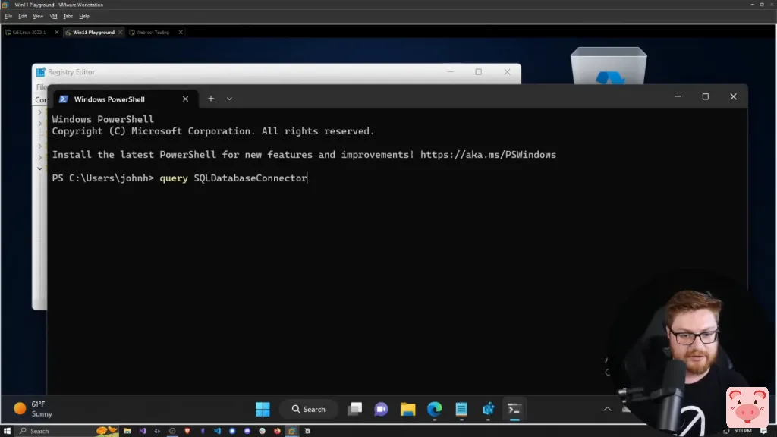Maximize the Windows PowerShell terminal window
Image resolution: width=777 pixels, height=437 pixels.
click(706, 96)
